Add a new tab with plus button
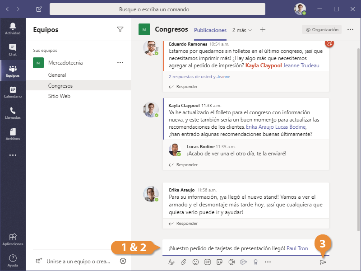Viewport: 361px width, 271px height. [263, 30]
